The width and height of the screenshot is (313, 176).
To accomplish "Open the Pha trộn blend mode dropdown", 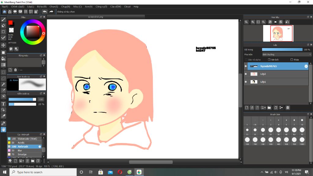I will coord(287,54).
